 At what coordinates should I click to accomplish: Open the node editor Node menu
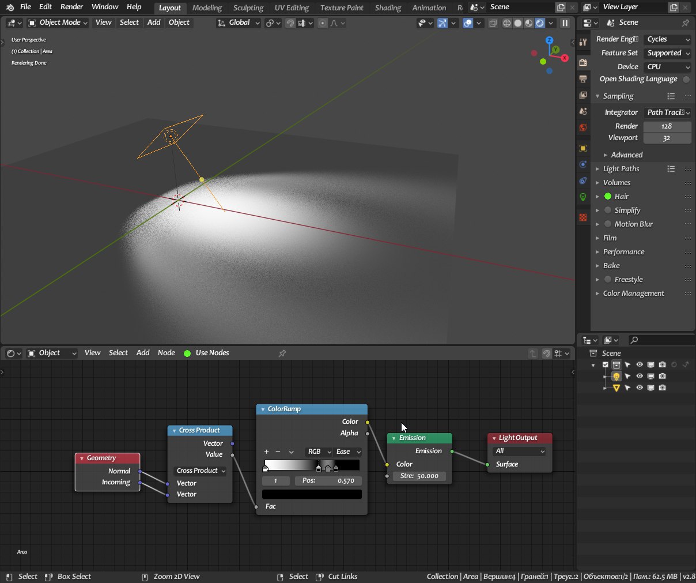pyautogui.click(x=167, y=353)
